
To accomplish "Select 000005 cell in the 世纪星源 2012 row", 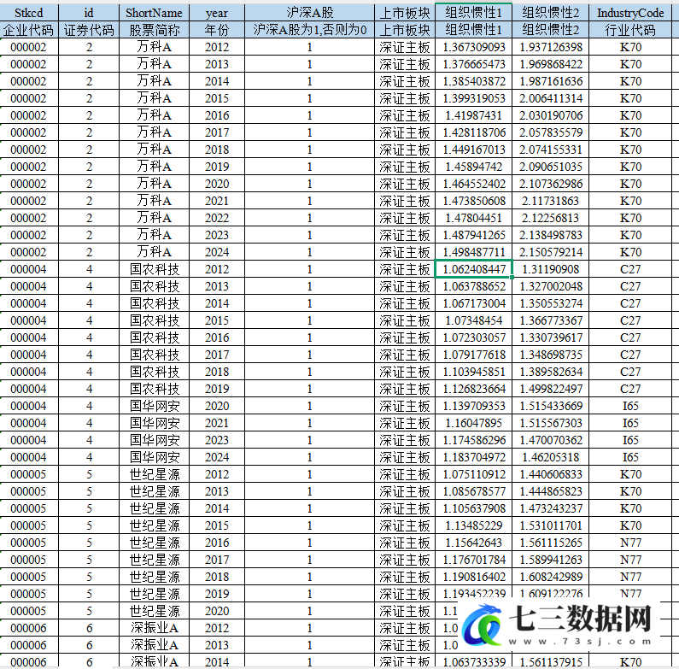I will click(29, 474).
